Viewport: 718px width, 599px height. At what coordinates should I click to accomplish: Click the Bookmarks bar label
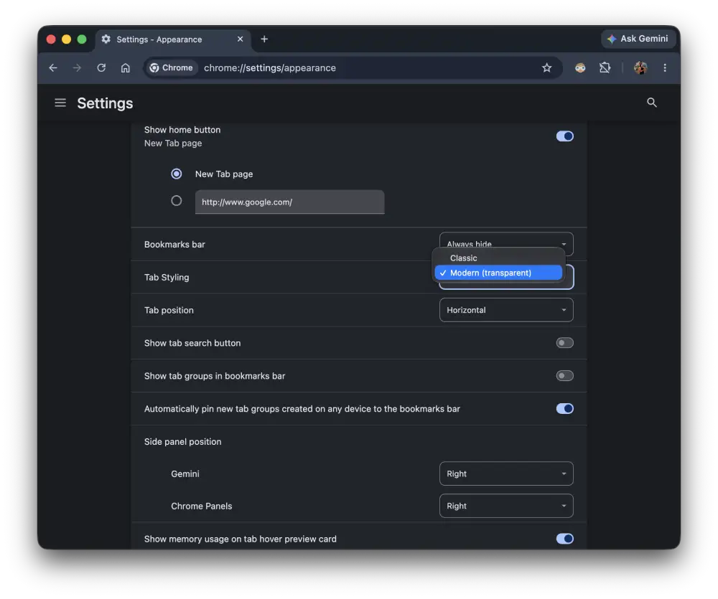coord(174,245)
